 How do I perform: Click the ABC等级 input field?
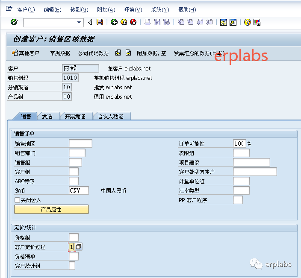74,181
